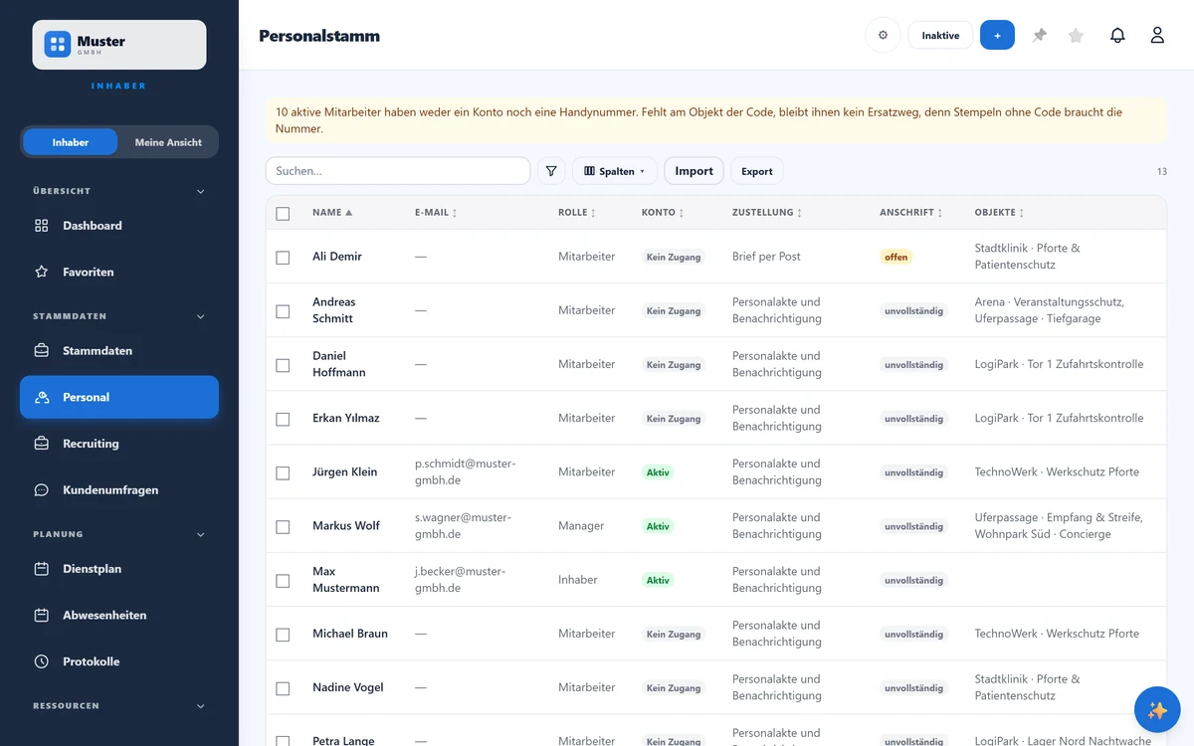Open the settings gear in the header
The image size is (1194, 746).
tap(883, 35)
